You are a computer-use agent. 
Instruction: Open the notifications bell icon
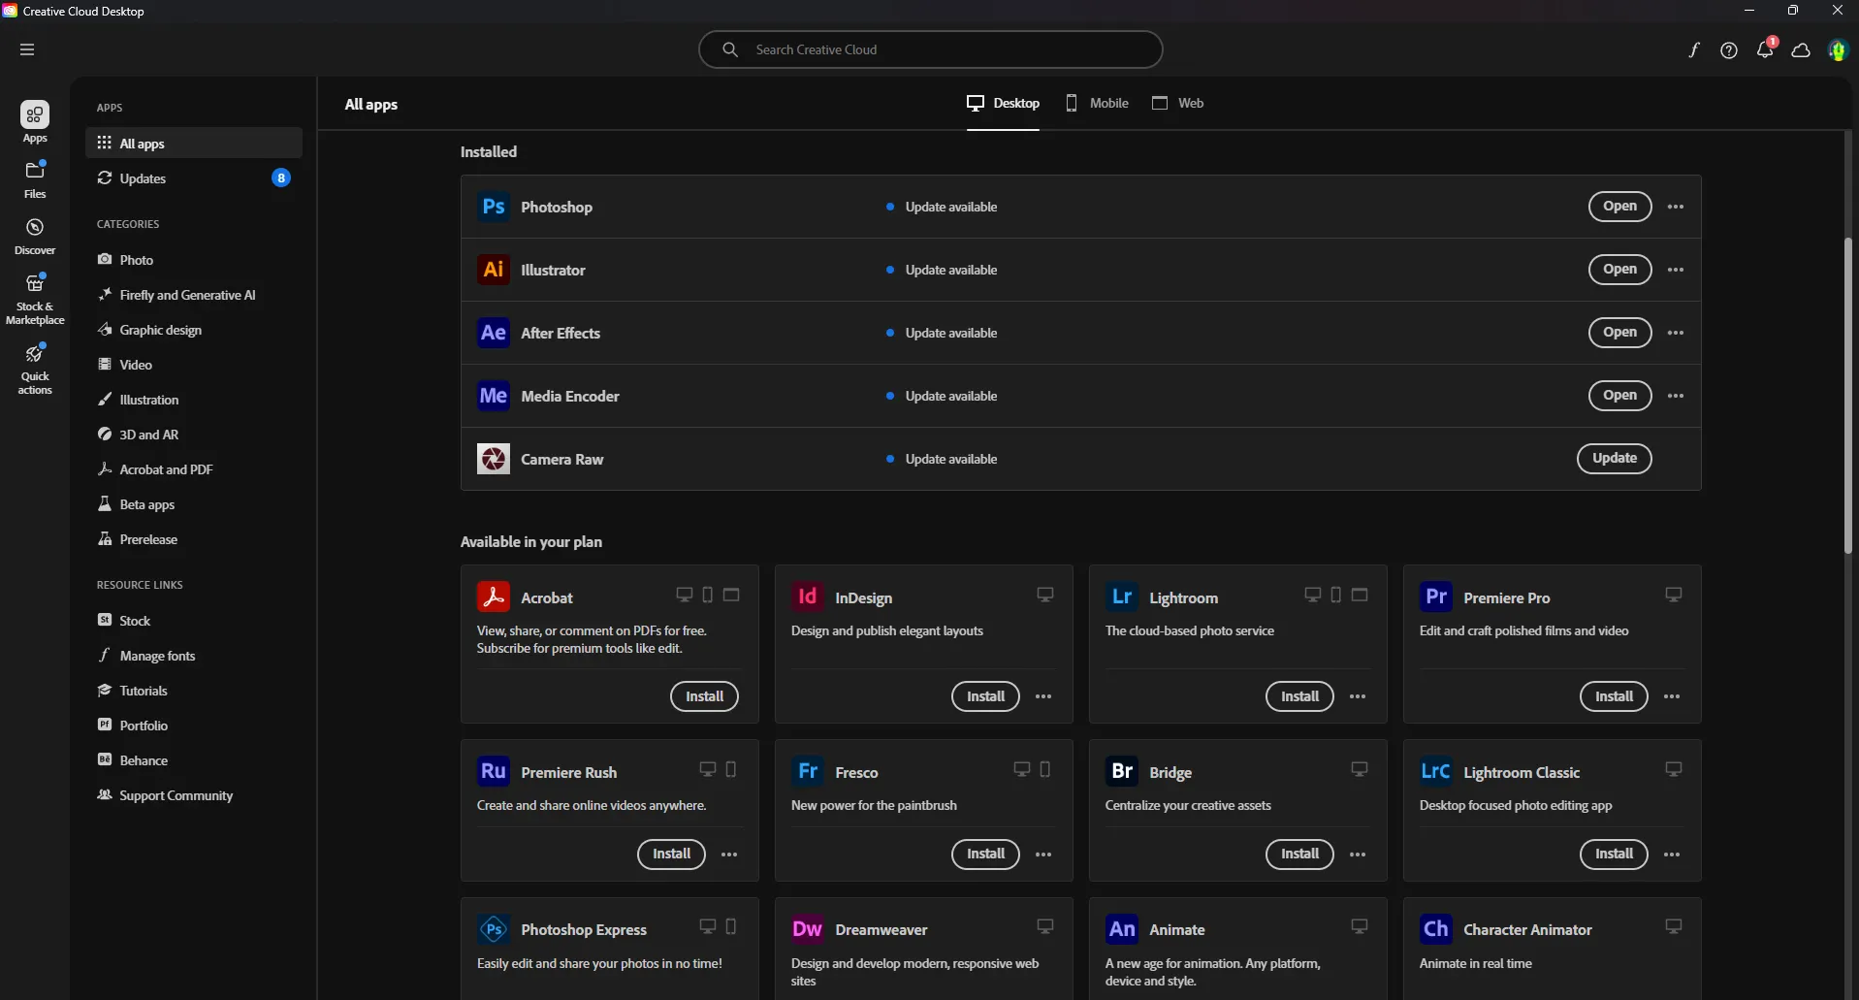click(x=1765, y=49)
